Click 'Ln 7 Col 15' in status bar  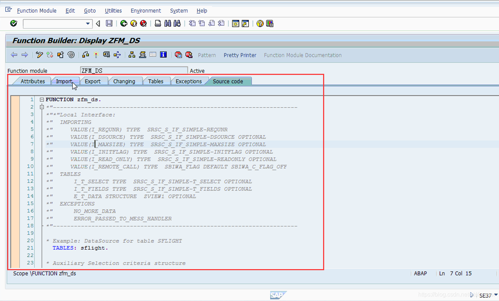456,273
